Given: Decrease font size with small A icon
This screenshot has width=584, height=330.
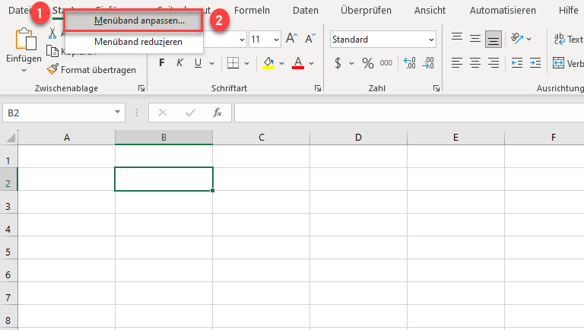Looking at the screenshot, I should 310,38.
